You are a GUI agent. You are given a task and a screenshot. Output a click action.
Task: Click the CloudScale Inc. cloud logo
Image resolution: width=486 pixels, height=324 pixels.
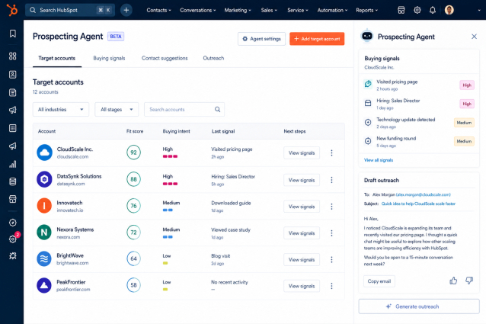(x=44, y=152)
